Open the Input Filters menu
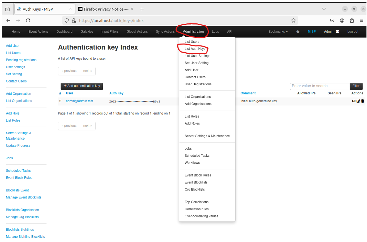The height and width of the screenshot is (242, 367). tap(110, 32)
